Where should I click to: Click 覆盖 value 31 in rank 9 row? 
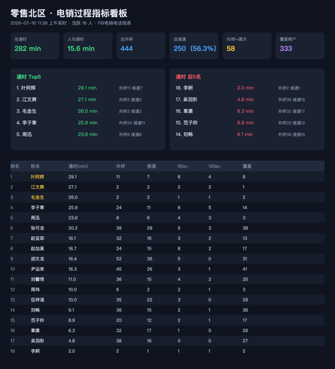click(x=245, y=259)
